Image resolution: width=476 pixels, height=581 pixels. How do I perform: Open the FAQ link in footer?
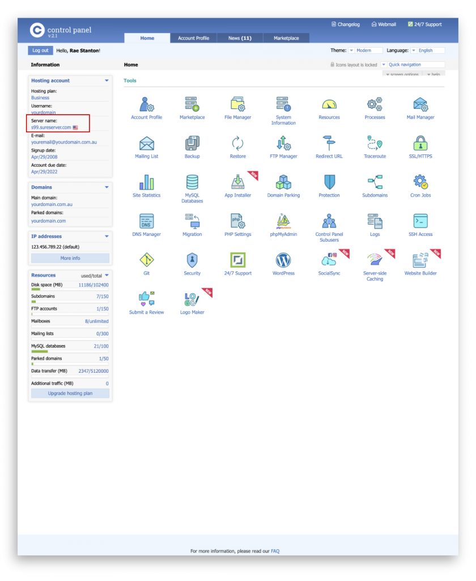point(275,551)
